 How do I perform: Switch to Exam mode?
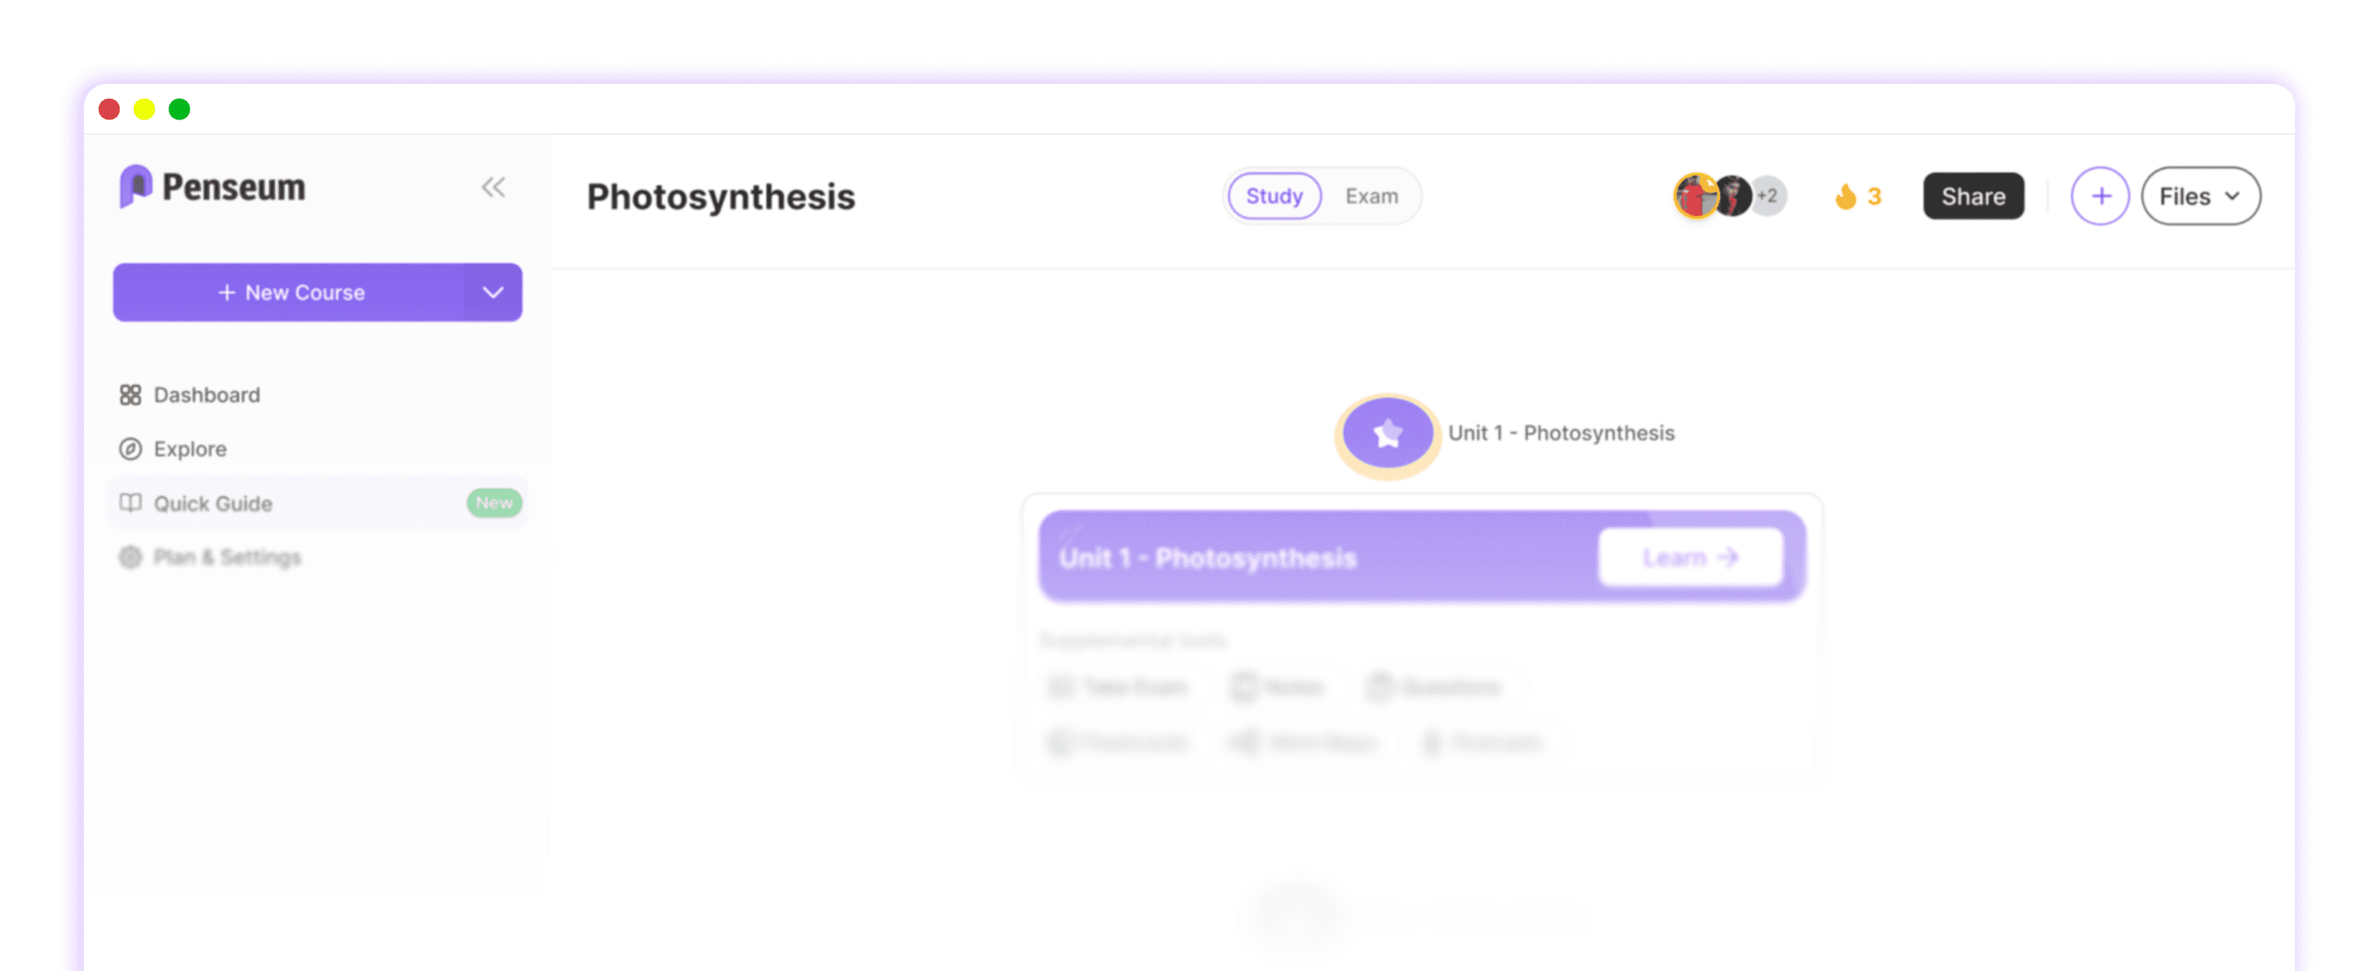tap(1370, 196)
